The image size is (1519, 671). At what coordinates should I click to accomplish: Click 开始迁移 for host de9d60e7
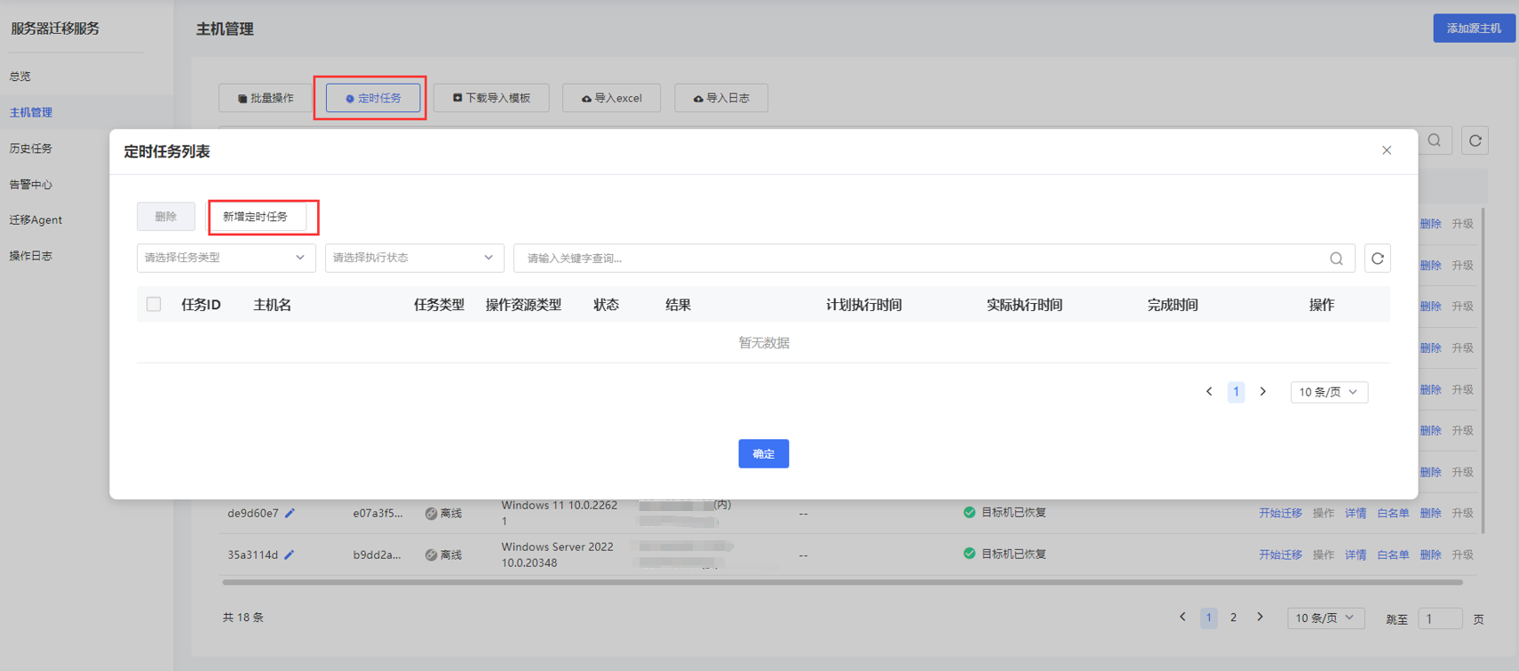point(1280,513)
